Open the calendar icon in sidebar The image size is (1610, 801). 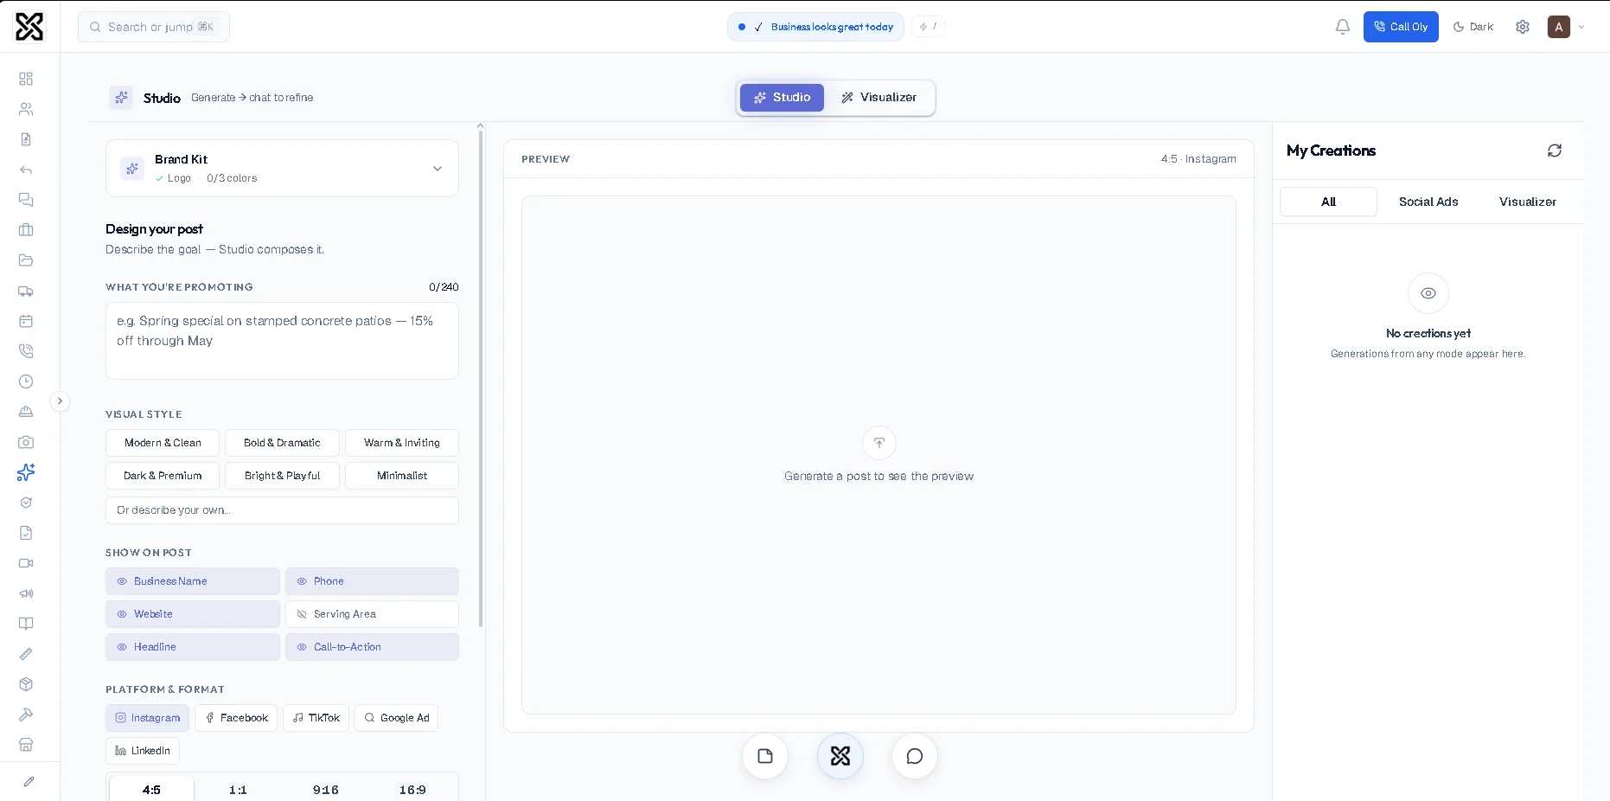[26, 321]
